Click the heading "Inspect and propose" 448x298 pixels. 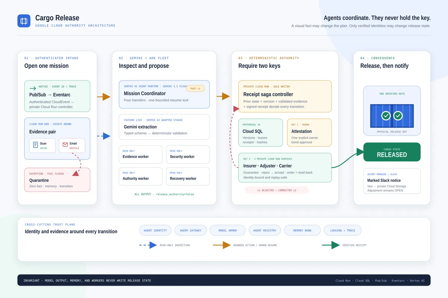coord(144,66)
